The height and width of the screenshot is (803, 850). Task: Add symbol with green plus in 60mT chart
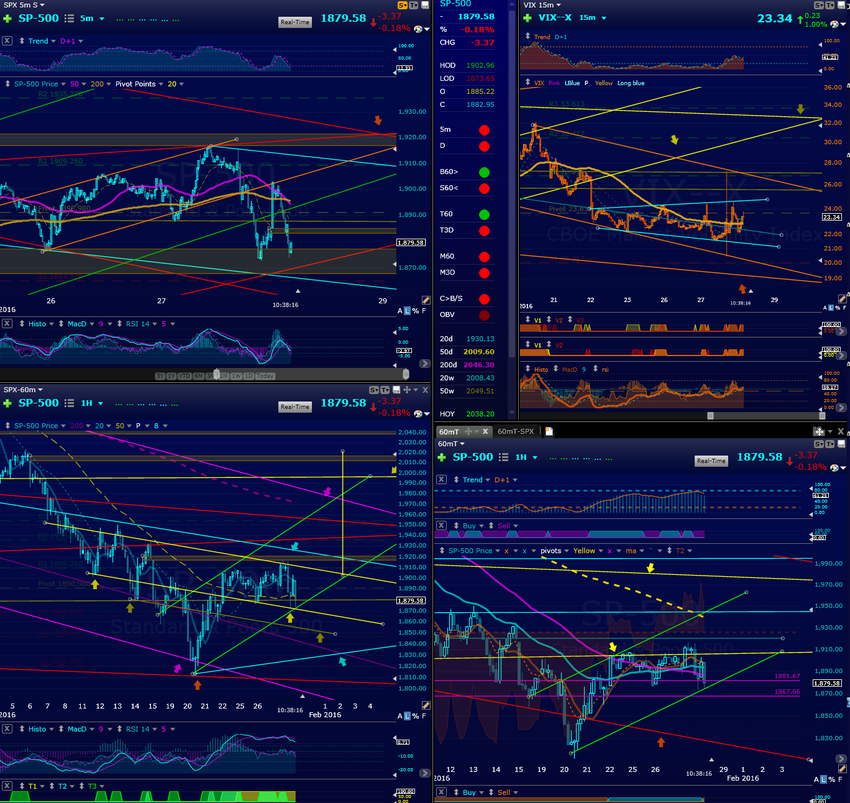tap(442, 457)
